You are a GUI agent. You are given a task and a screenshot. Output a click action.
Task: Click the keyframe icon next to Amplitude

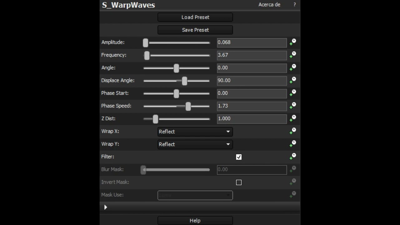coord(293,42)
